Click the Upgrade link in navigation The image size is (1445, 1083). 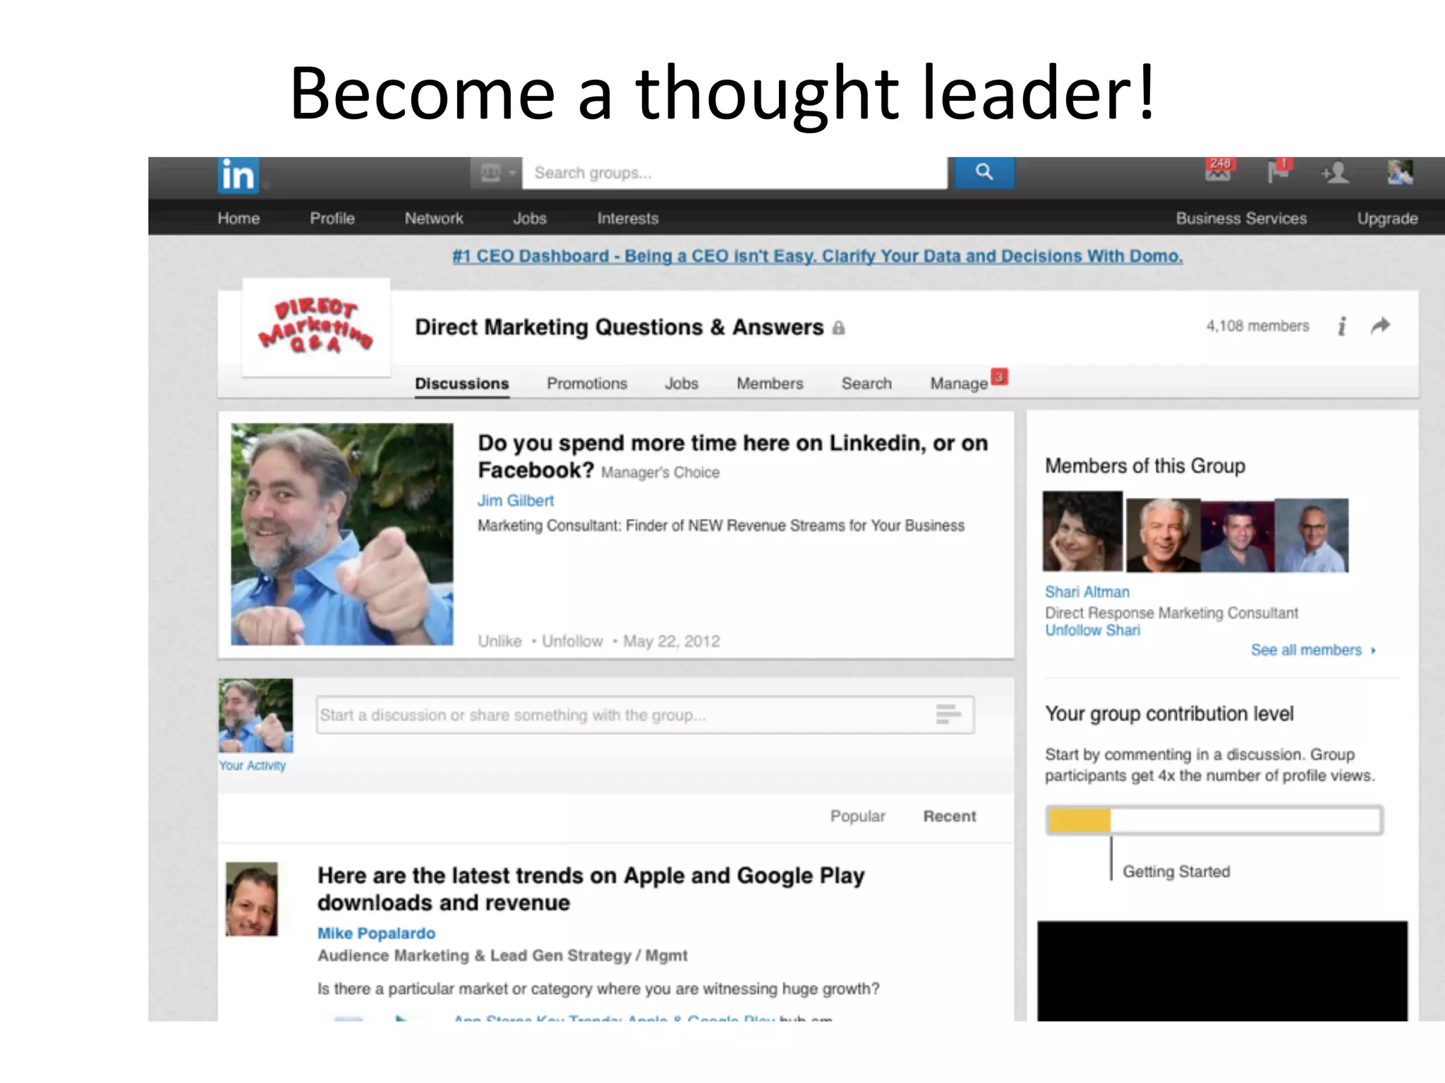[x=1387, y=219]
